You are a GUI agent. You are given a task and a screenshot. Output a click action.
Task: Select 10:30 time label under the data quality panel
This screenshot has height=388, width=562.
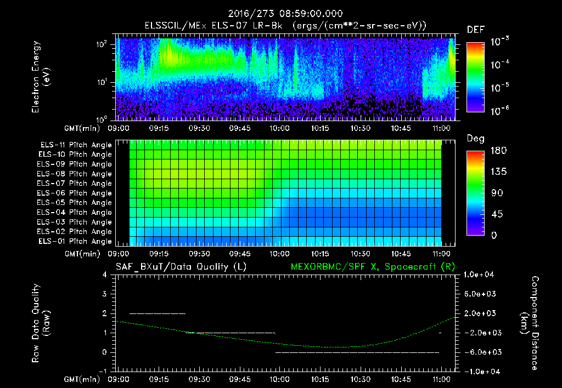point(360,379)
